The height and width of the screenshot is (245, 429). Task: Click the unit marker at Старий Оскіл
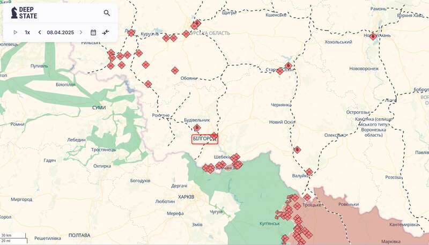[x=288, y=65]
